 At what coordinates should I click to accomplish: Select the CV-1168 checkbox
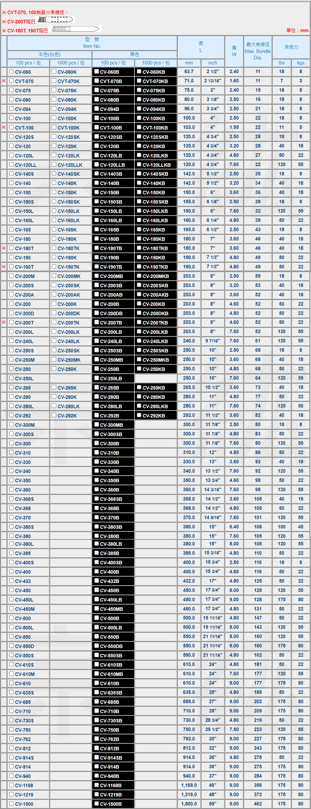pyautogui.click(x=12, y=785)
